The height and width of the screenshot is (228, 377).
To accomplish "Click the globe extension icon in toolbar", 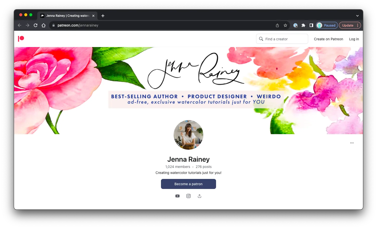I will point(295,25).
